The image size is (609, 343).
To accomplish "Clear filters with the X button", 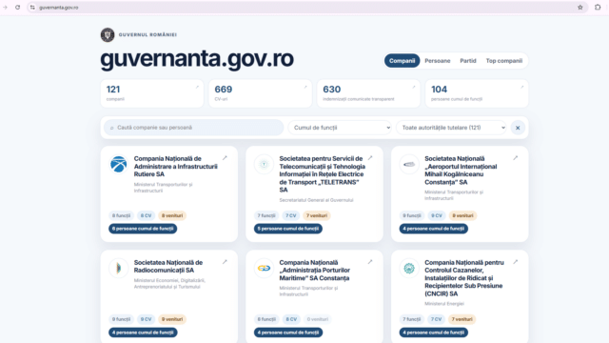I will click(x=518, y=128).
